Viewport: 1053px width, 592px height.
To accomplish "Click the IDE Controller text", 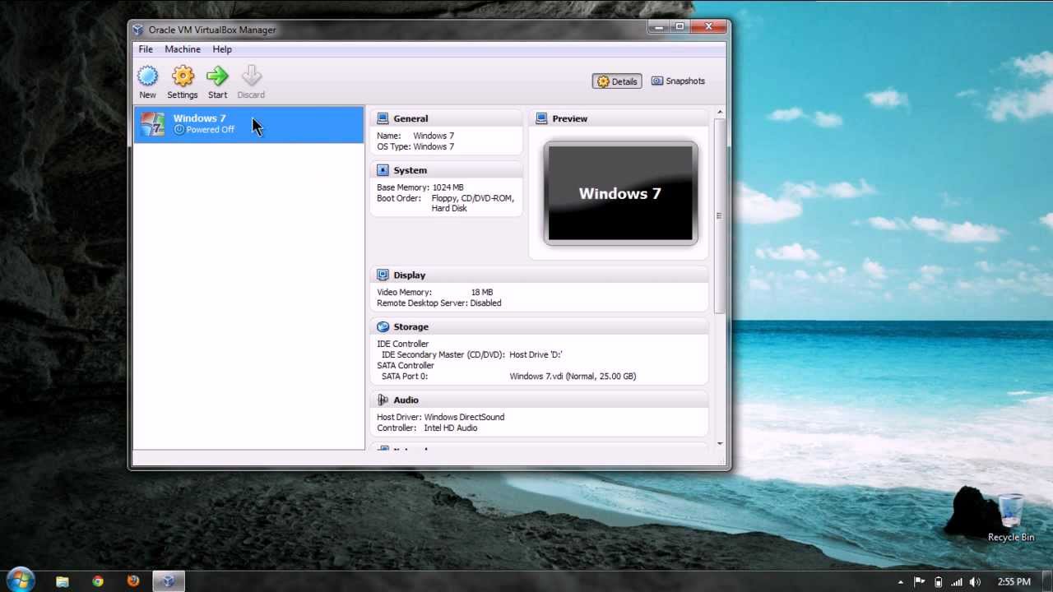I will point(403,345).
